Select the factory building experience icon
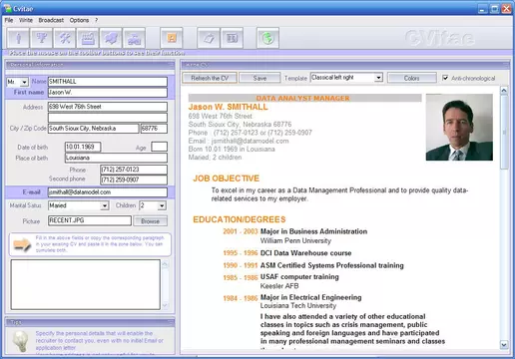The image size is (515, 359). tap(88, 39)
